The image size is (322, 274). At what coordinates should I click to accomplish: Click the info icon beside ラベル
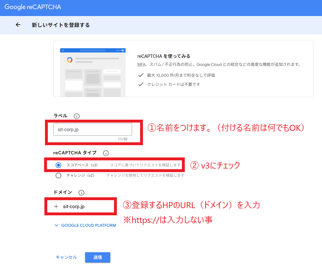pos(76,116)
